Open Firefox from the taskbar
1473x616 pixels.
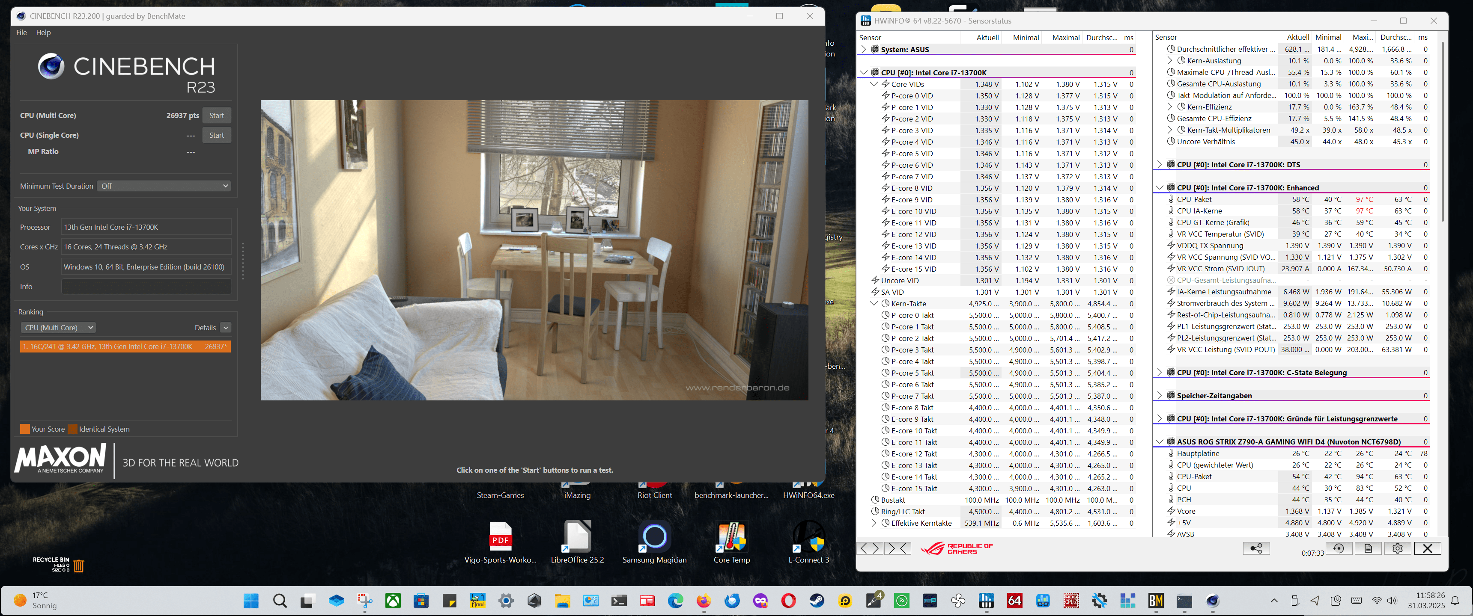point(704,601)
